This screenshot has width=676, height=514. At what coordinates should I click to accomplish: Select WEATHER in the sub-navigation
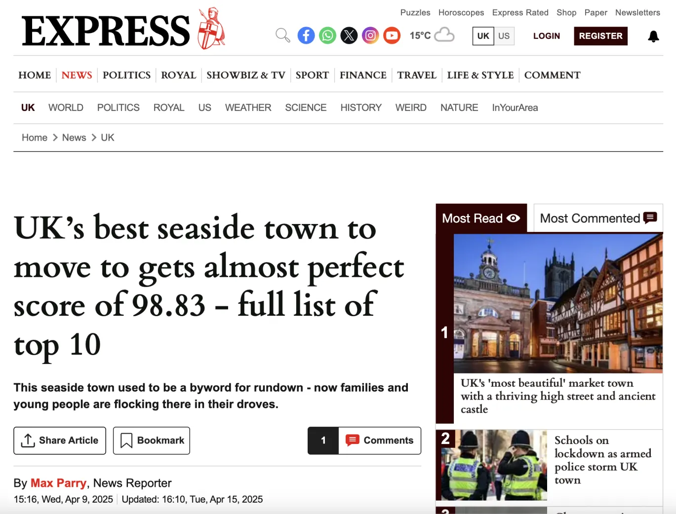pyautogui.click(x=248, y=108)
